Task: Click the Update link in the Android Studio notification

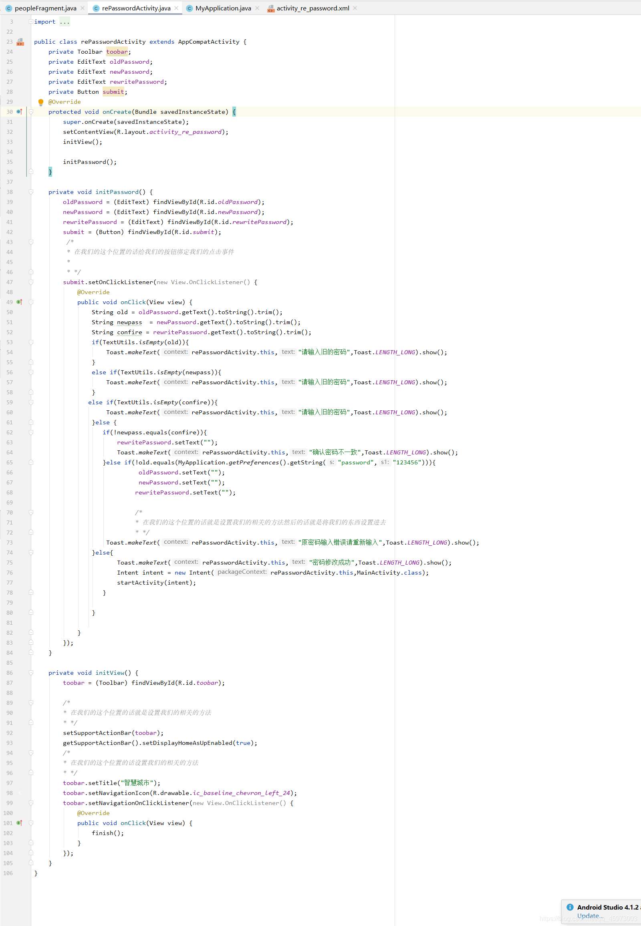Action: [x=589, y=916]
